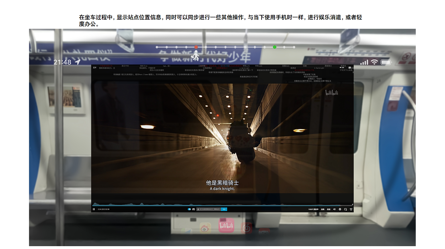Open the danmaku settings icon
The image size is (445, 249).
point(194,209)
